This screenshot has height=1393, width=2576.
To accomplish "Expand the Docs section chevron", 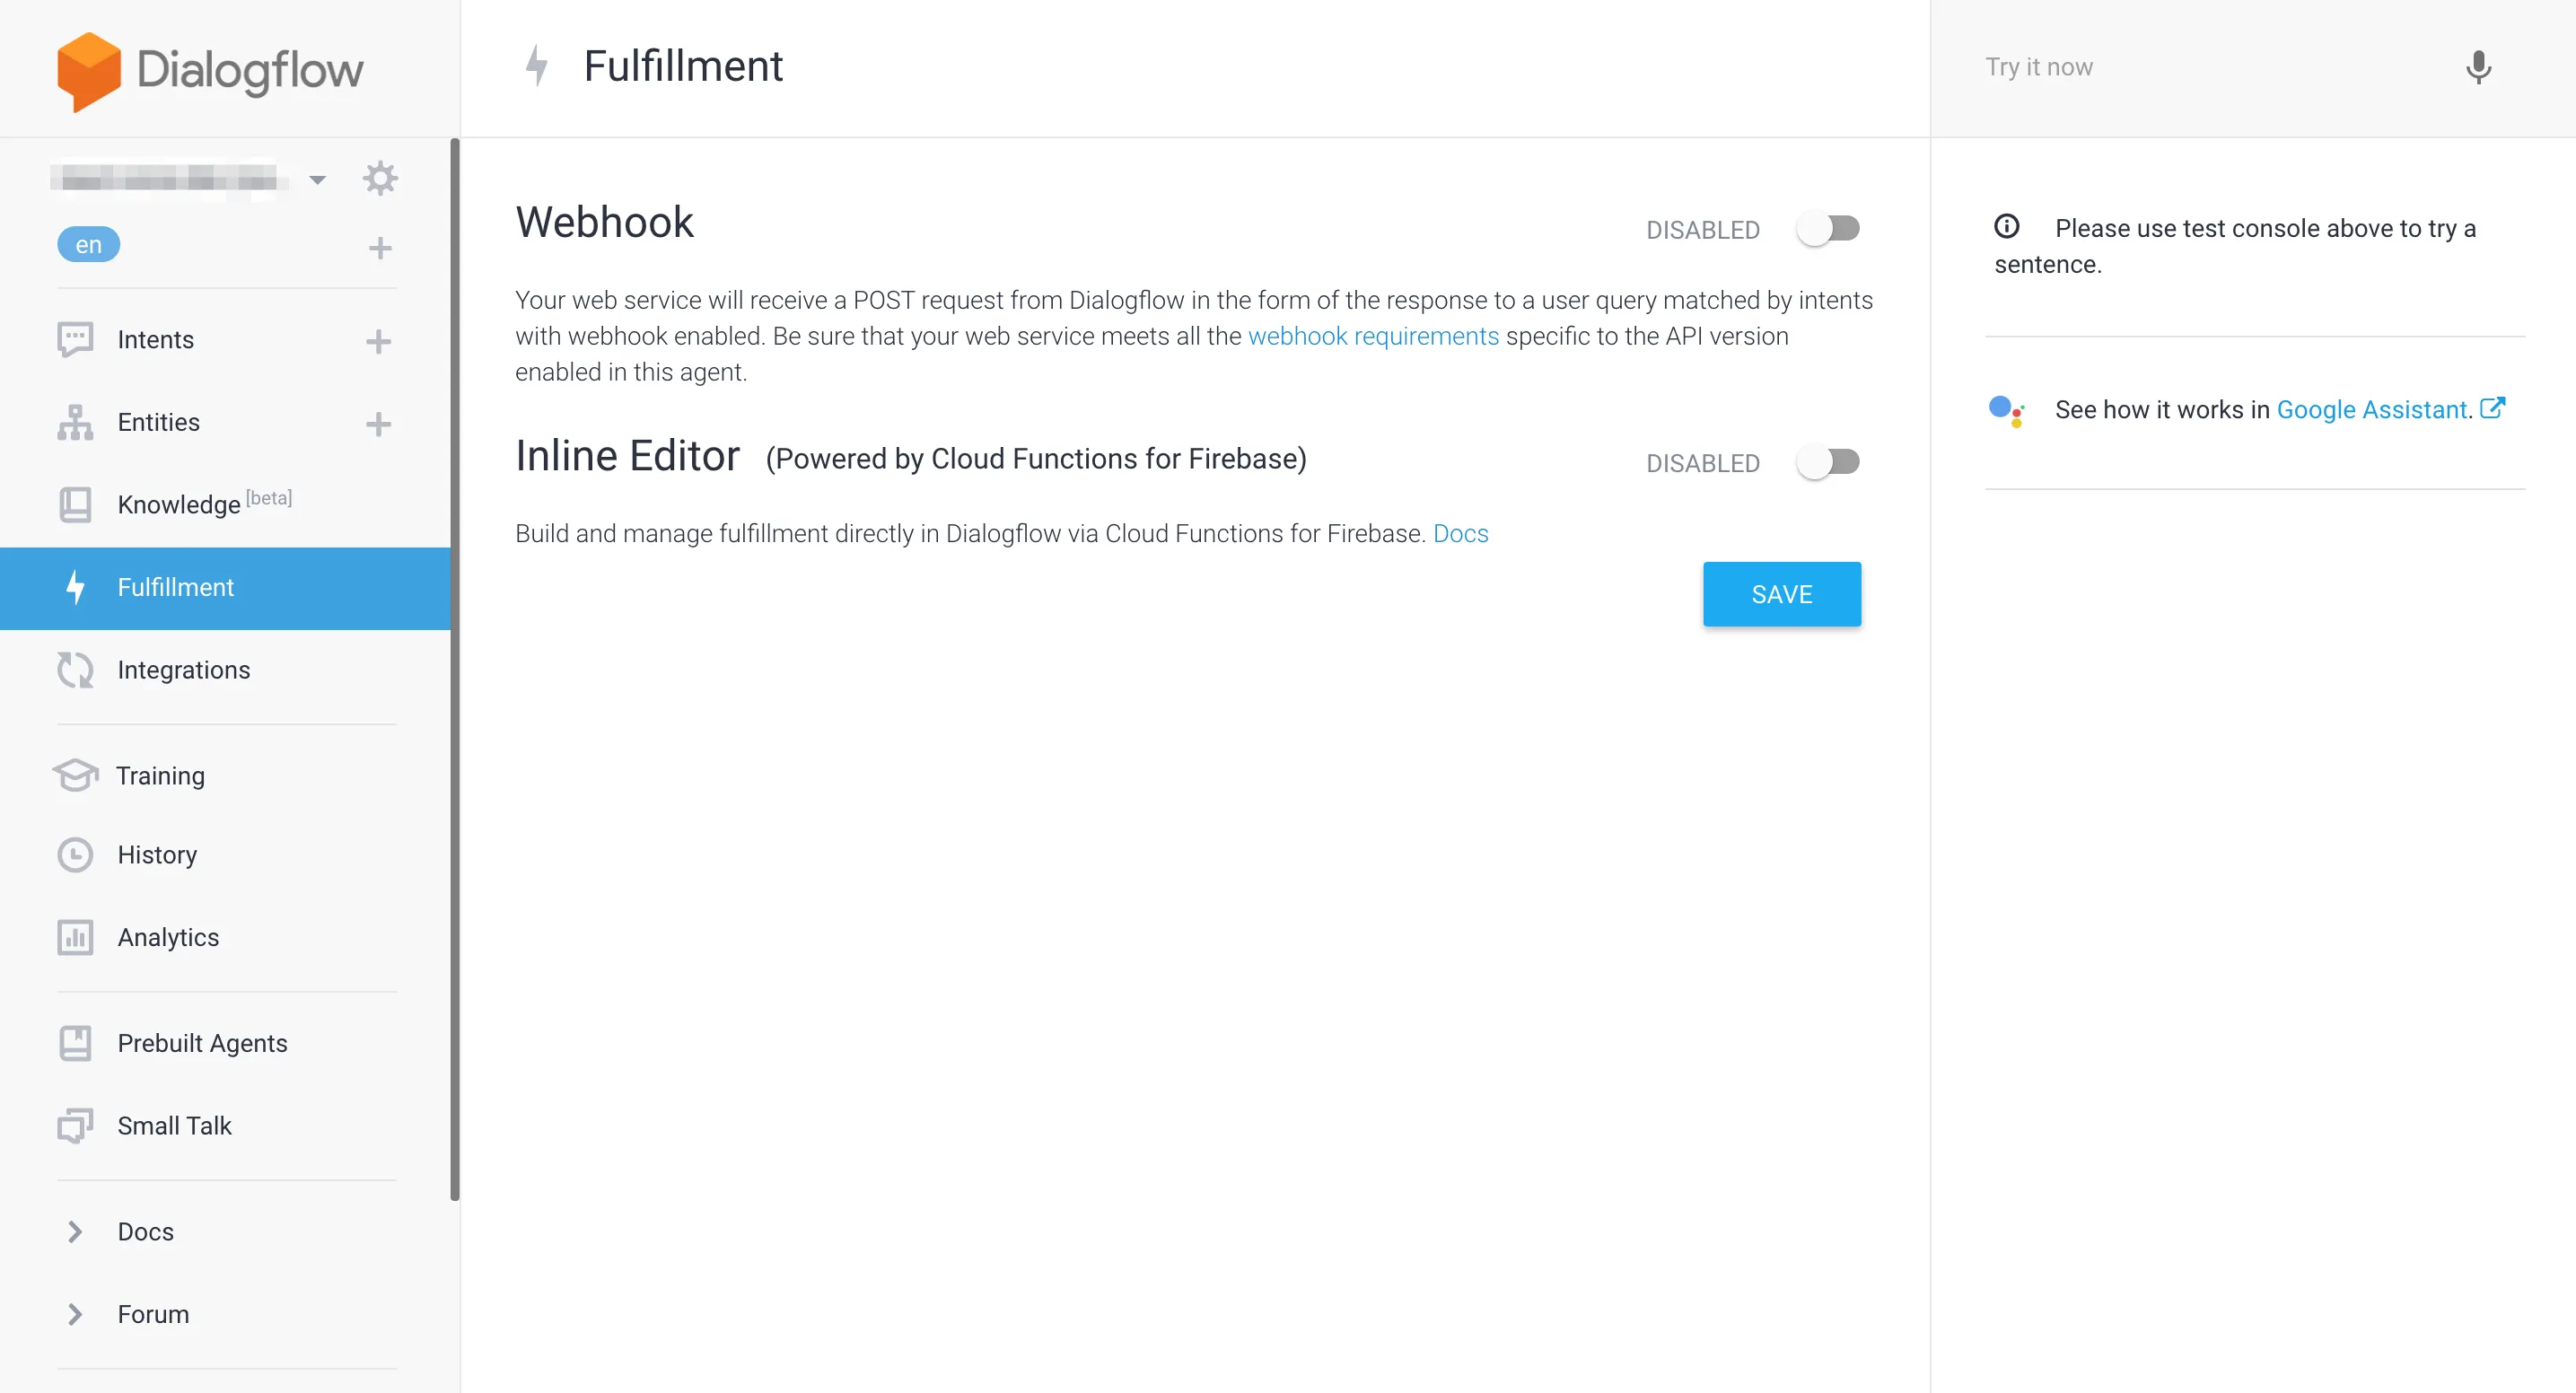I will click(75, 1232).
